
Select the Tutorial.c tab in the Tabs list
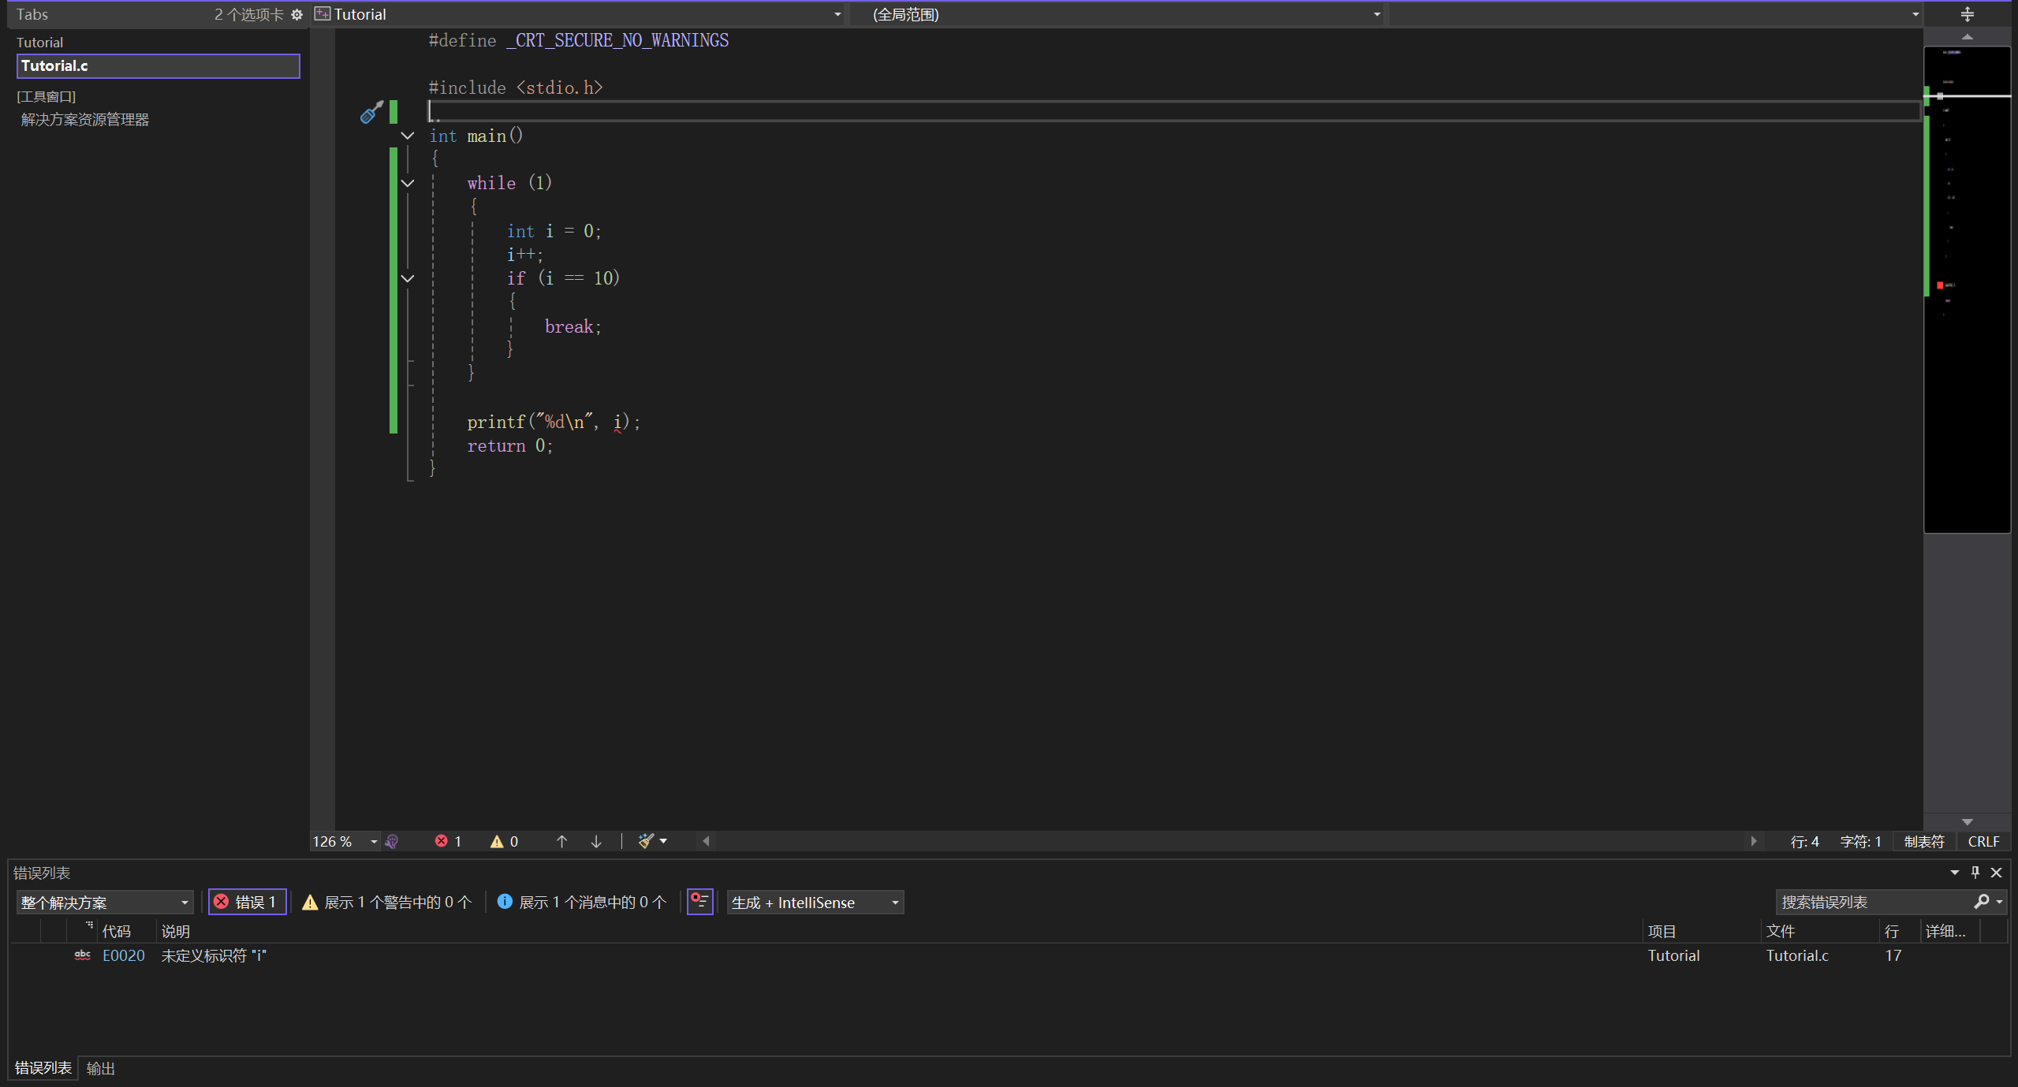[x=158, y=65]
